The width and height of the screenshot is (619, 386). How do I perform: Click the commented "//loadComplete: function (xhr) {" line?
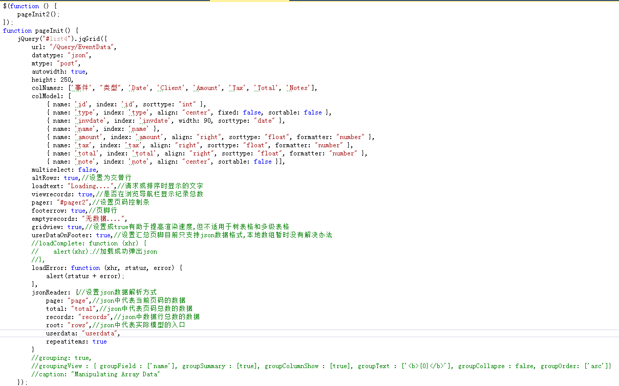click(x=89, y=243)
